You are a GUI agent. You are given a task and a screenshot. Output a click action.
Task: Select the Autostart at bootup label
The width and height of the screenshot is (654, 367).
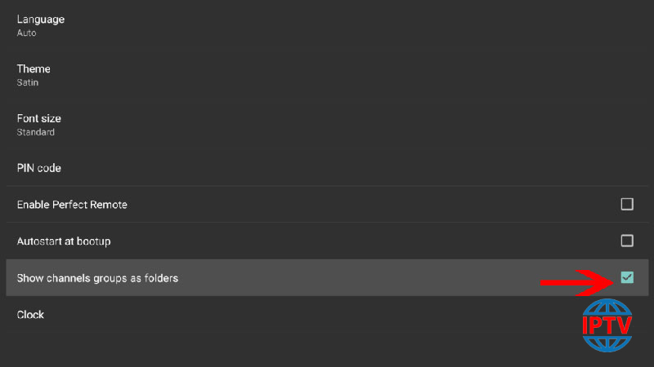point(64,241)
